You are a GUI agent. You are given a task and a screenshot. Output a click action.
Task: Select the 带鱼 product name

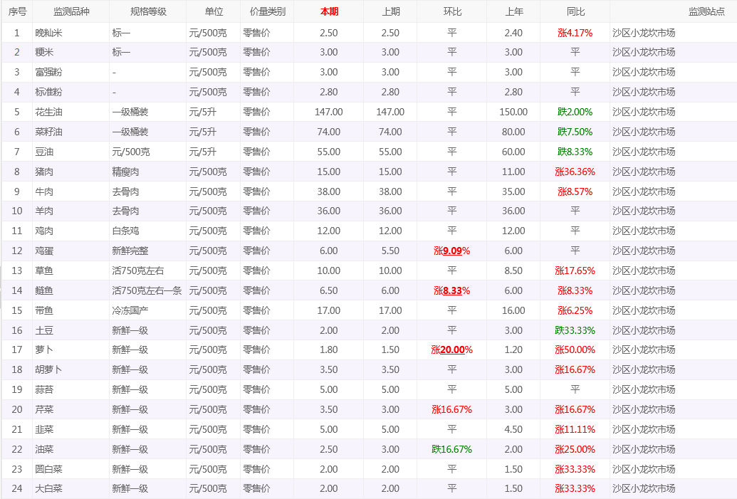pos(44,310)
